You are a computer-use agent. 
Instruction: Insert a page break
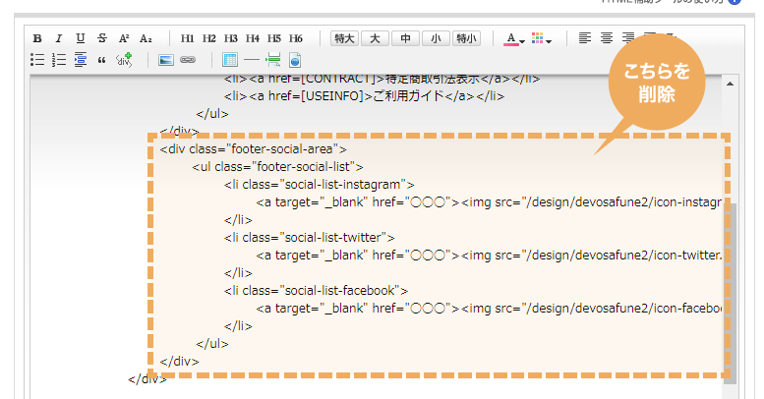tap(273, 60)
